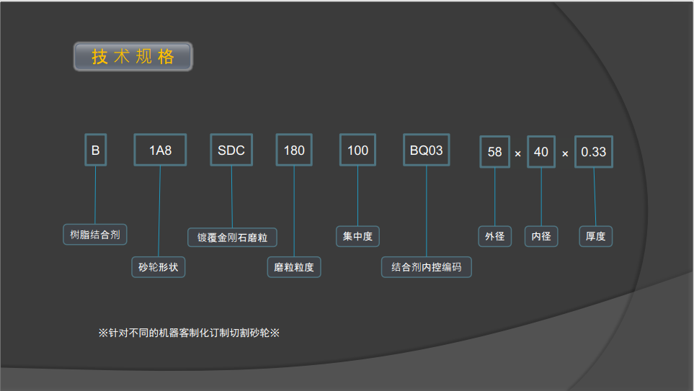The width and height of the screenshot is (694, 391).
Task: Select the 内径 label
Action: coord(541,236)
